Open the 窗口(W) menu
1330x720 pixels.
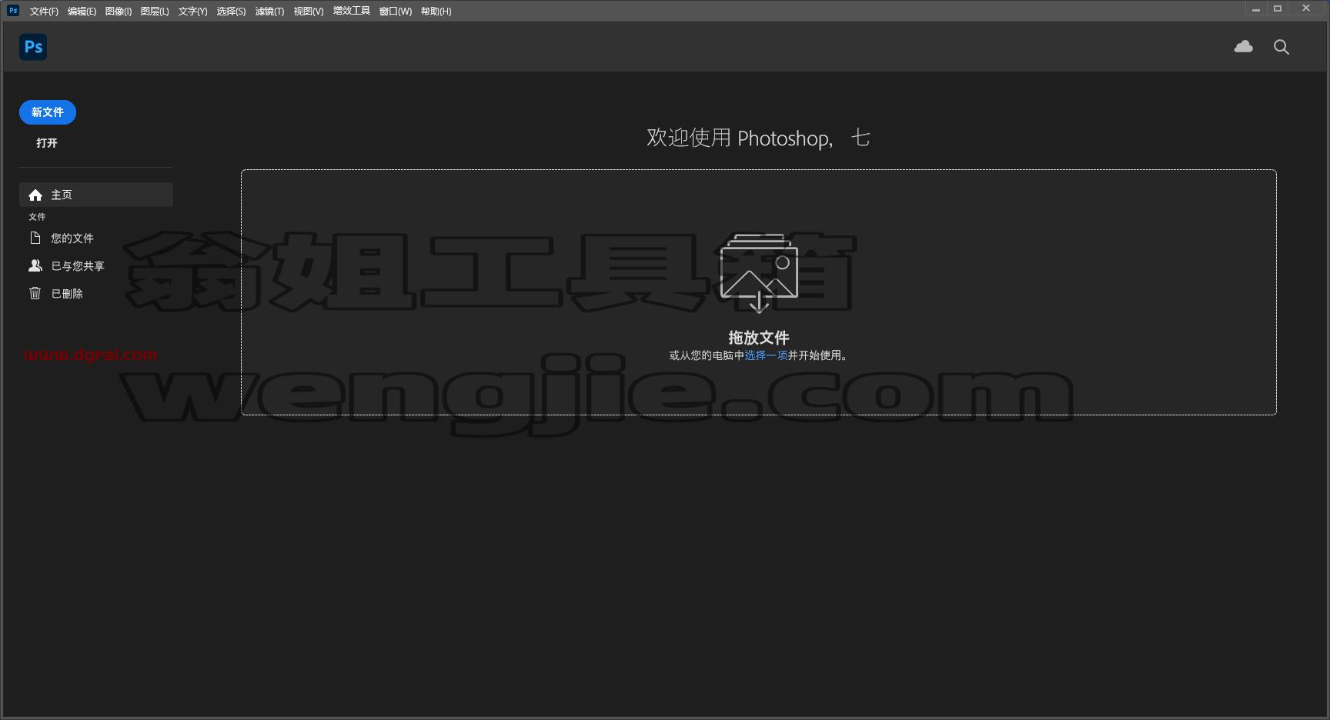(396, 12)
